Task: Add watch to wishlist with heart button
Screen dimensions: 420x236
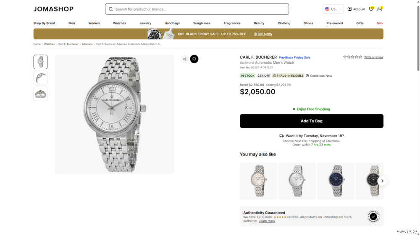Action: point(194,59)
